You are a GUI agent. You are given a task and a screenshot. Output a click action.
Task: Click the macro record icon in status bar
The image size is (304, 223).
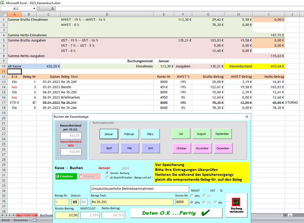34,220
